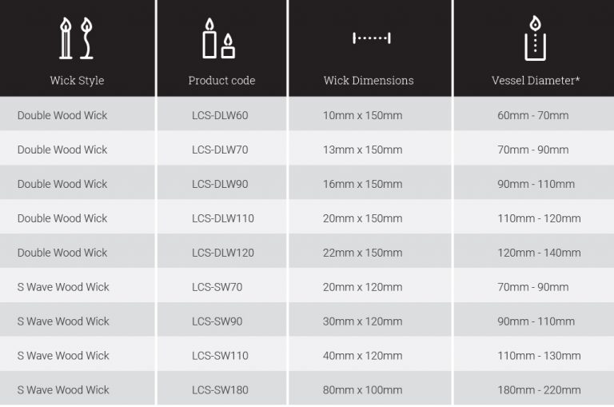Select the 22mm x 150mm dimensions cell
Viewport: 614px width, 407px height.
click(x=370, y=251)
